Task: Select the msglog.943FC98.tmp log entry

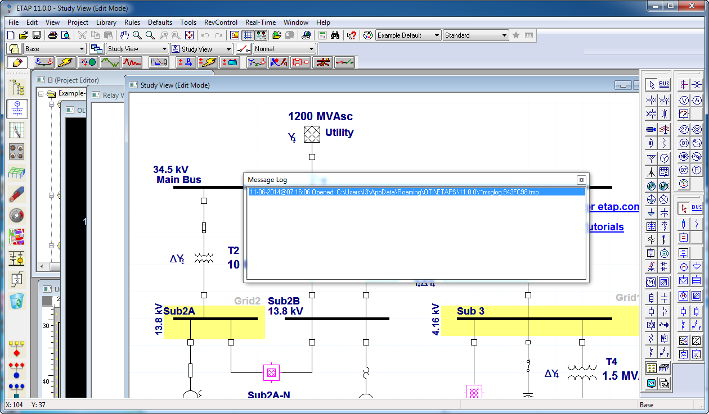Action: 416,192
